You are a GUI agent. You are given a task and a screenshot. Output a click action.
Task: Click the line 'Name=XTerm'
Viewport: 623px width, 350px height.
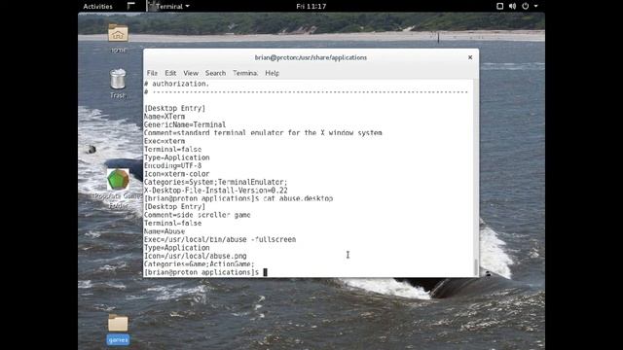[x=165, y=117]
